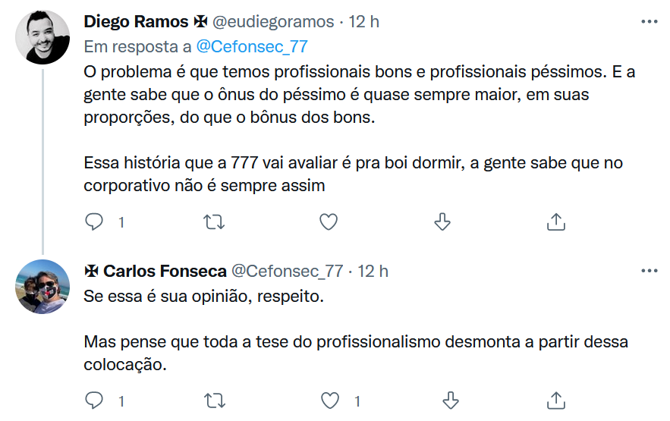
Task: Open more options on Carlos Fonseca's tweet
Action: point(650,271)
